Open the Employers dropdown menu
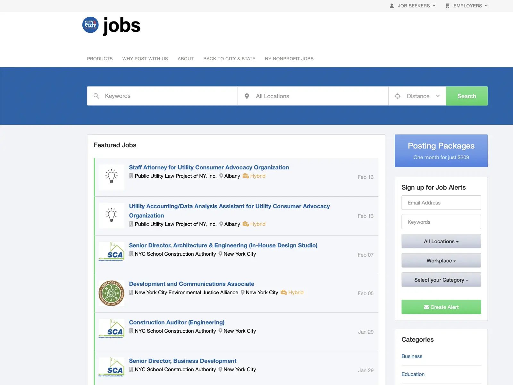This screenshot has width=513, height=385. (467, 6)
